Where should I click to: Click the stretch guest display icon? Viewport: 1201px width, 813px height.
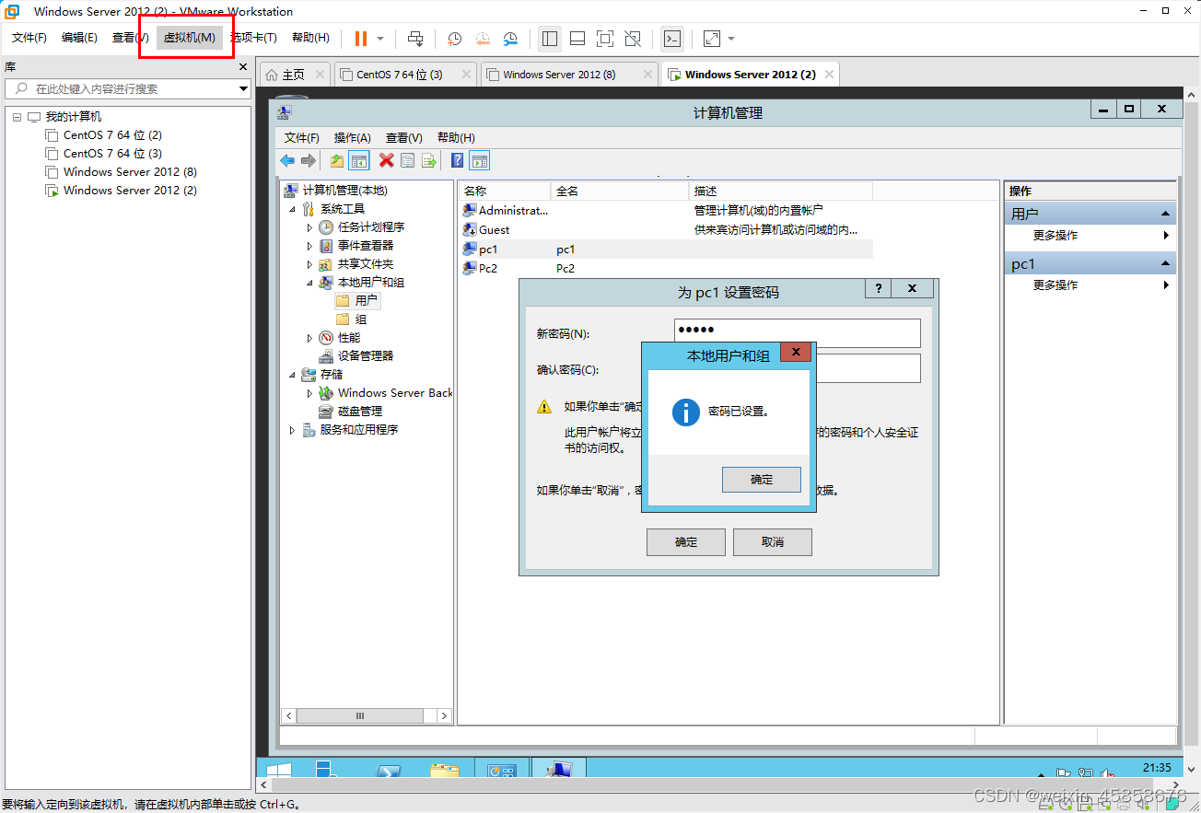pos(712,39)
